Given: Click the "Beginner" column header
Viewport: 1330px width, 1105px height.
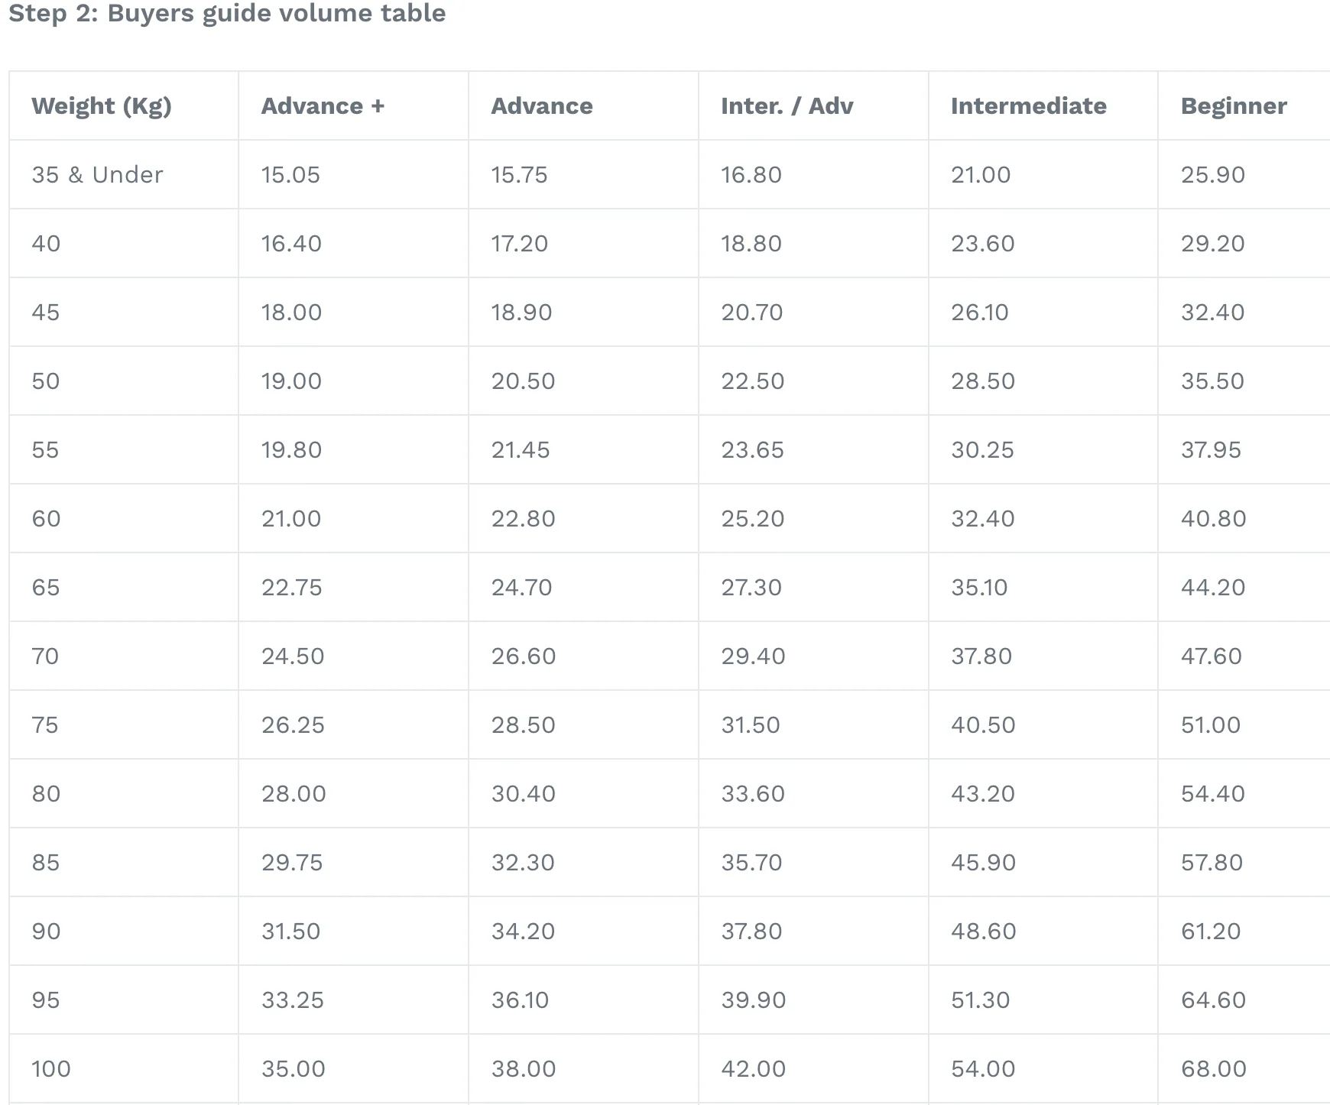Looking at the screenshot, I should pos(1233,106).
